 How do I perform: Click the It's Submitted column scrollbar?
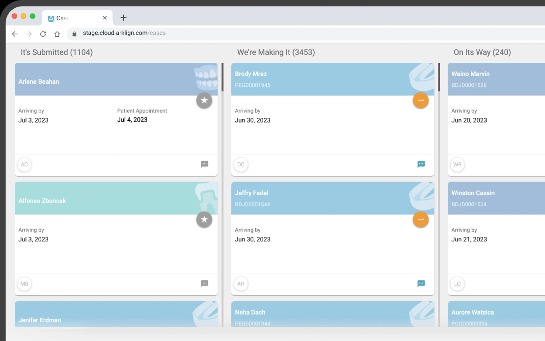[x=222, y=77]
